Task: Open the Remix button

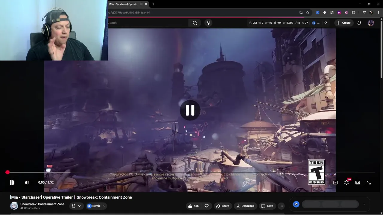Action: [x=94, y=206]
